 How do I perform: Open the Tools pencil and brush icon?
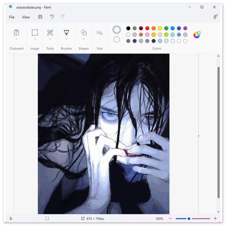click(50, 33)
